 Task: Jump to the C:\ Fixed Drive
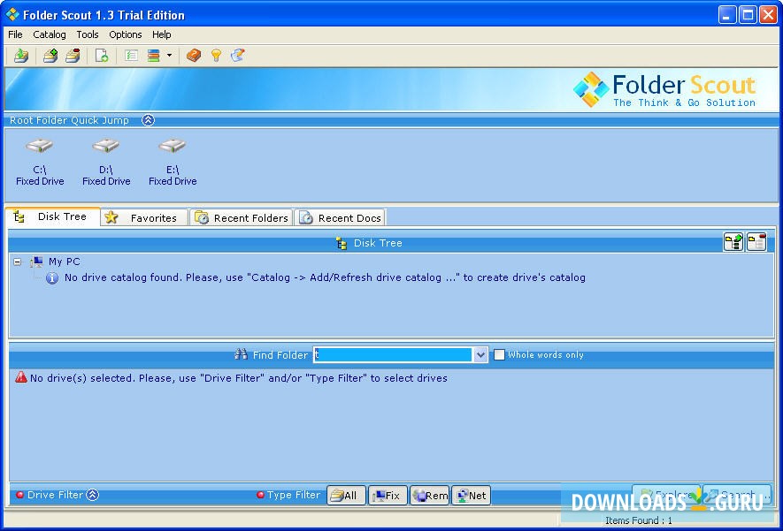pyautogui.click(x=40, y=163)
